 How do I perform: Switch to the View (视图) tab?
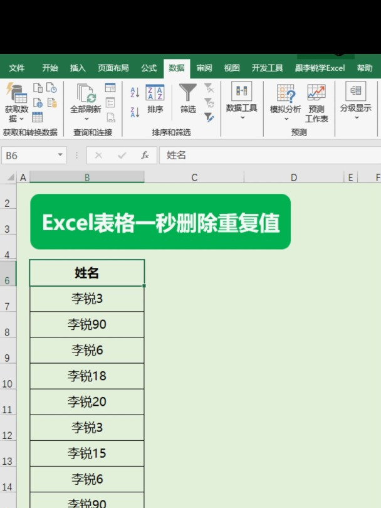coord(232,68)
